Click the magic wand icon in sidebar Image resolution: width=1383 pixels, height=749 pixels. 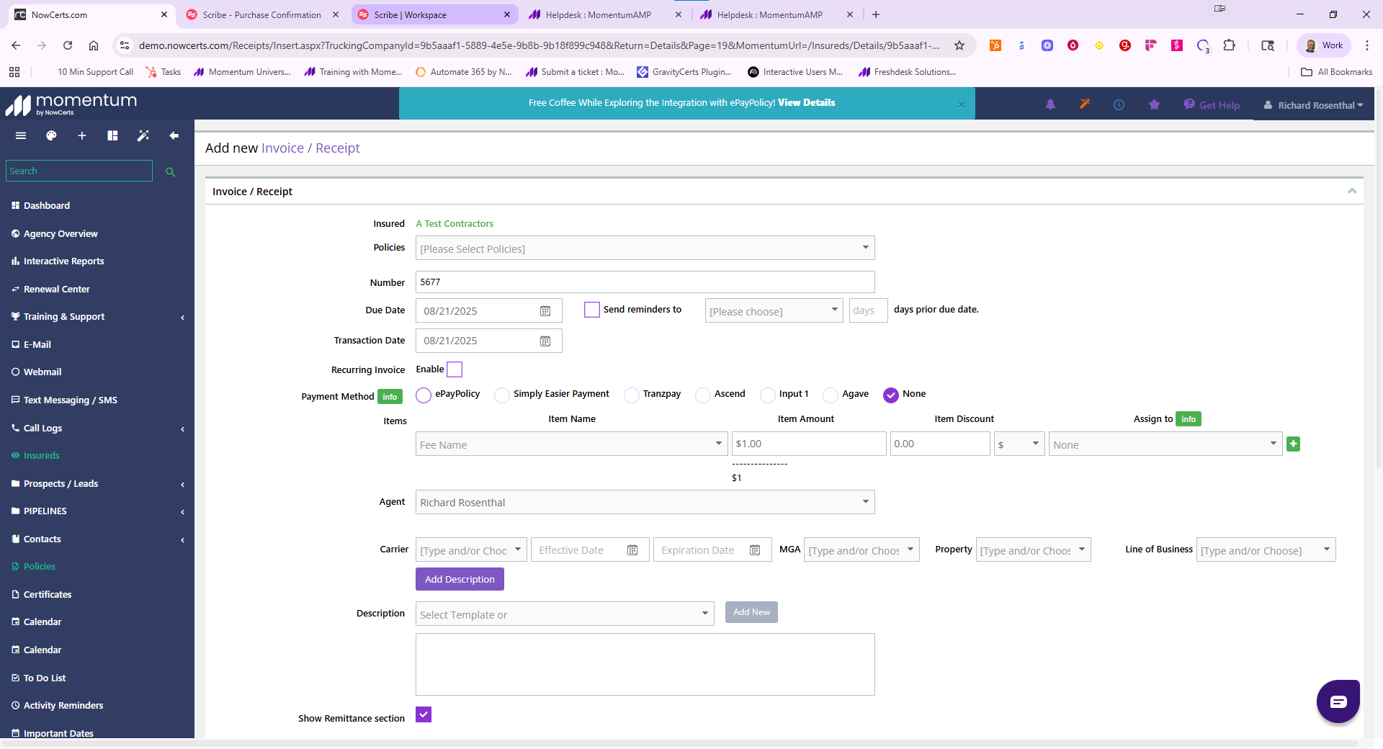click(143, 135)
